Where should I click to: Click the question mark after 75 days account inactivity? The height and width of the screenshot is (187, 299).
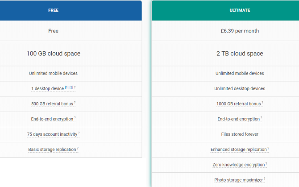point(79,133)
